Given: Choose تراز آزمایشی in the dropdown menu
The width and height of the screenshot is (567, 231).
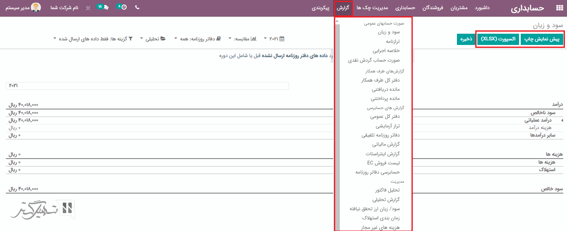Looking at the screenshot, I should click(x=388, y=126).
